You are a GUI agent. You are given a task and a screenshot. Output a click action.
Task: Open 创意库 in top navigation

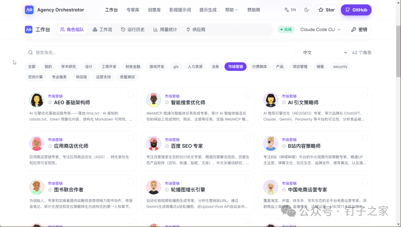(154, 10)
